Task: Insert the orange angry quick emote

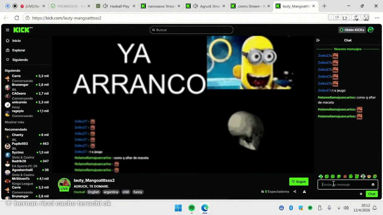Action: click(345, 176)
